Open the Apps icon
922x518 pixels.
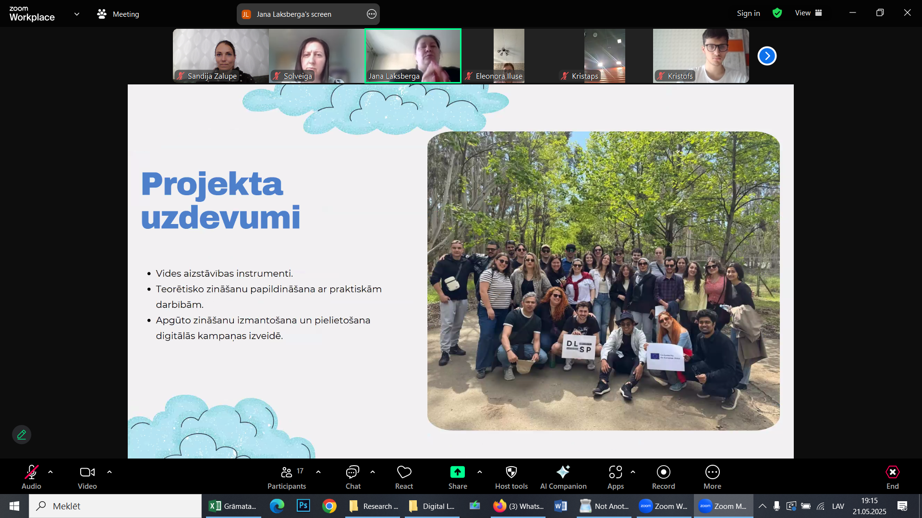pos(615,472)
